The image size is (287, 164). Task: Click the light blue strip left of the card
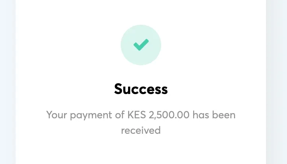coord(8,82)
